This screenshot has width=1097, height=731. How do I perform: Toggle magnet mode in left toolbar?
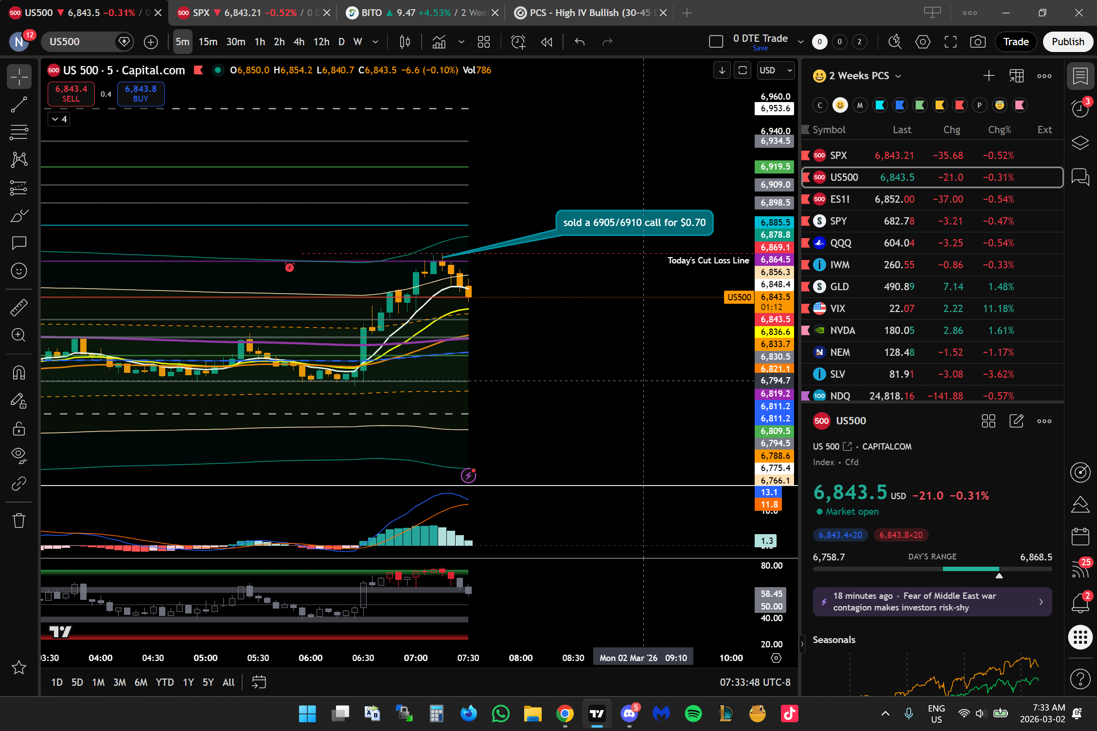point(19,373)
